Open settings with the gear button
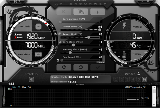The height and width of the screenshot is (108, 160). coord(64,67)
